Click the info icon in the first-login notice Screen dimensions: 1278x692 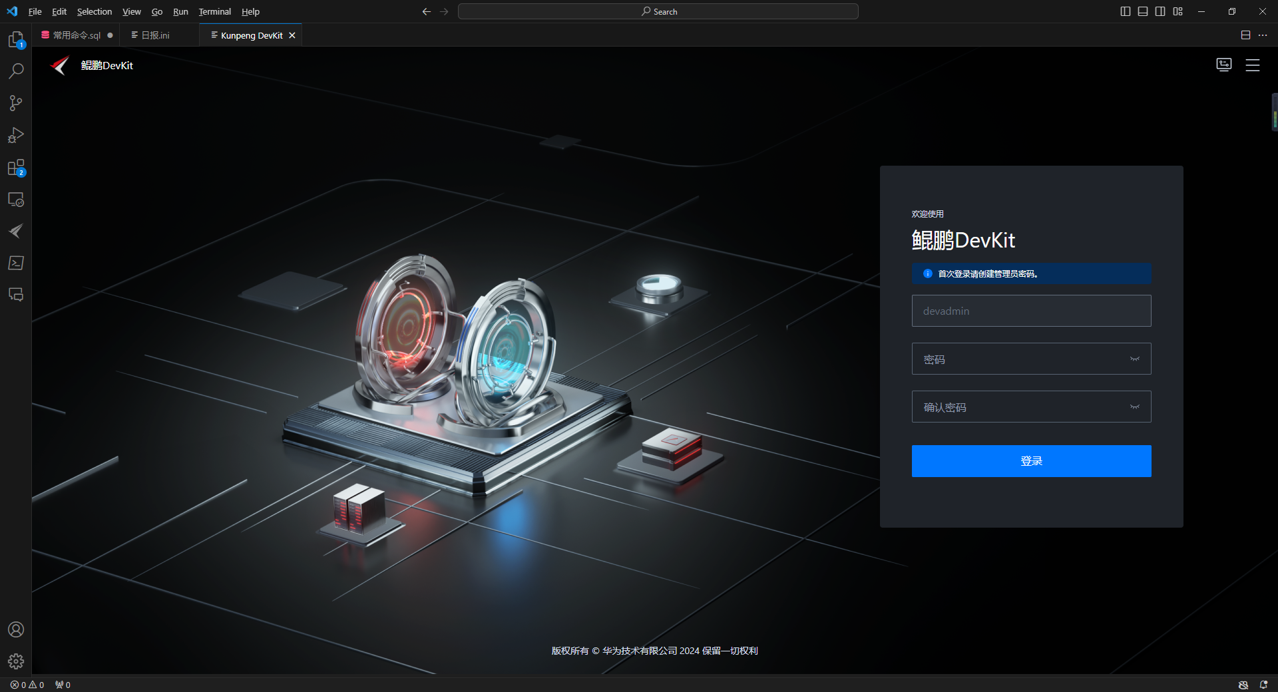928,273
